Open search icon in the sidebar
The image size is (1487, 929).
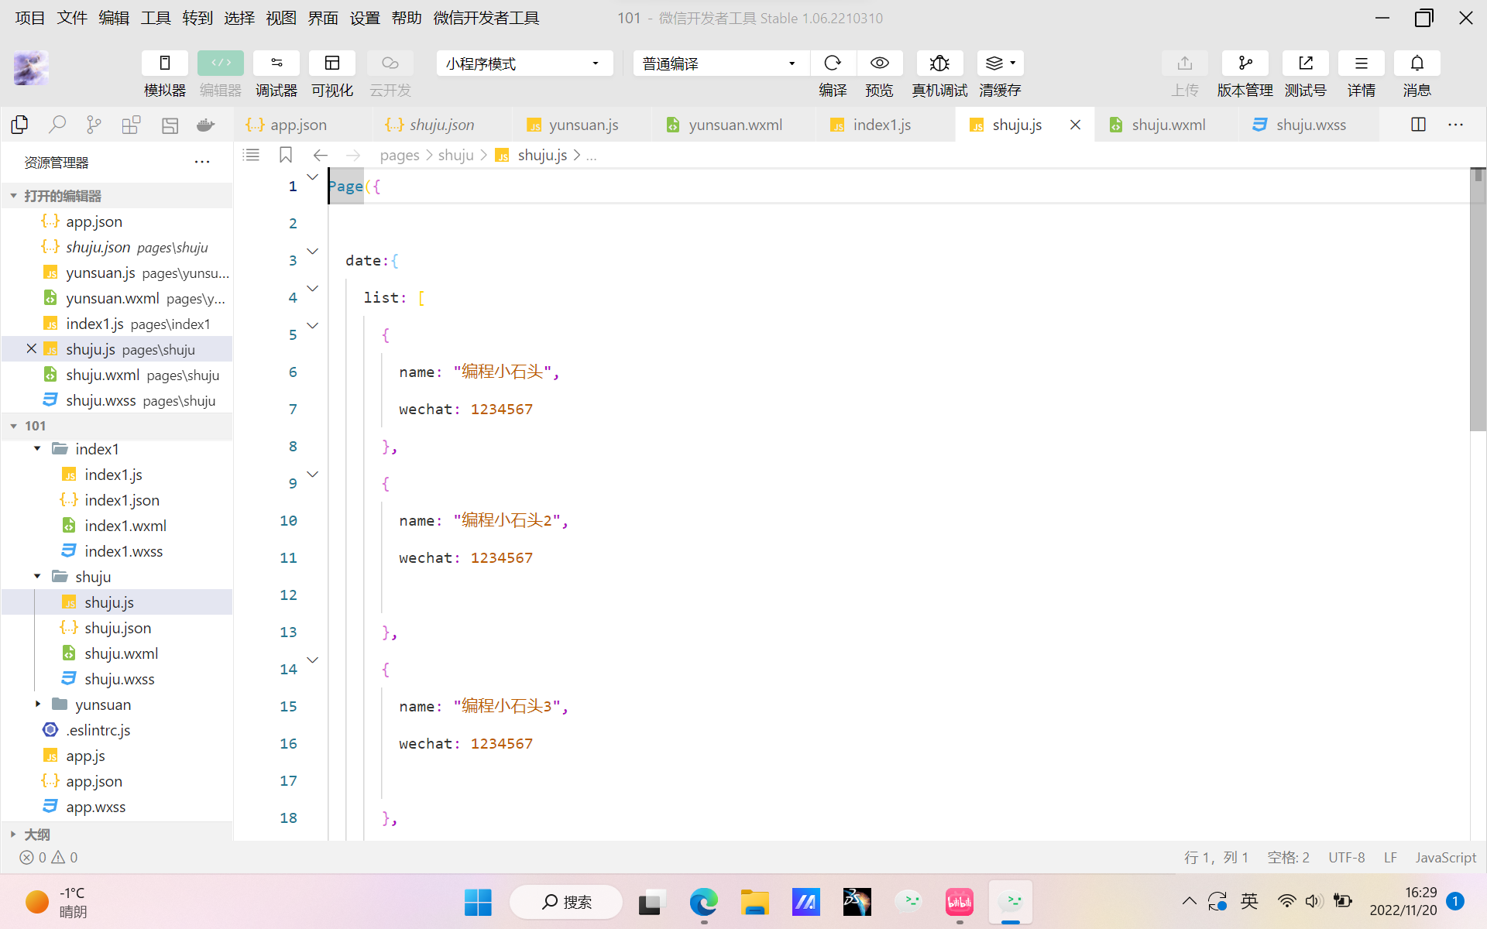pos(57,125)
